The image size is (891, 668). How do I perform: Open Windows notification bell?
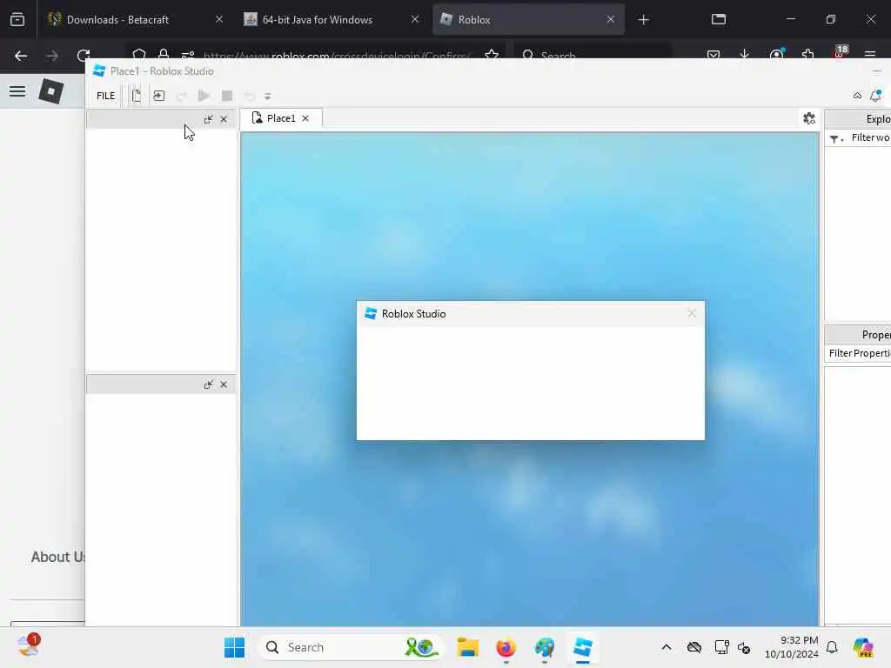pyautogui.click(x=832, y=647)
